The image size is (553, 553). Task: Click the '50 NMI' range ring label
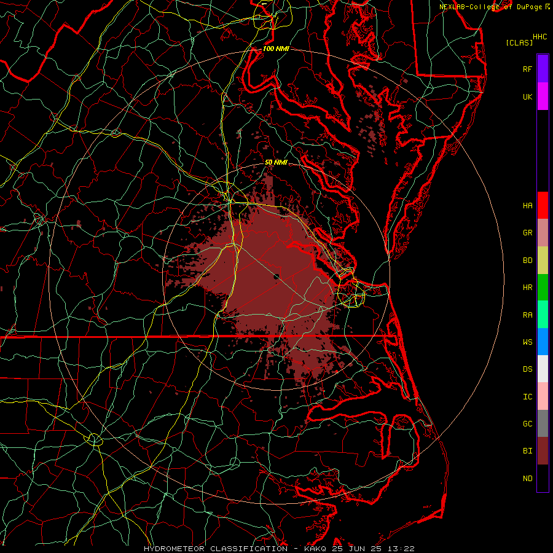(x=276, y=162)
